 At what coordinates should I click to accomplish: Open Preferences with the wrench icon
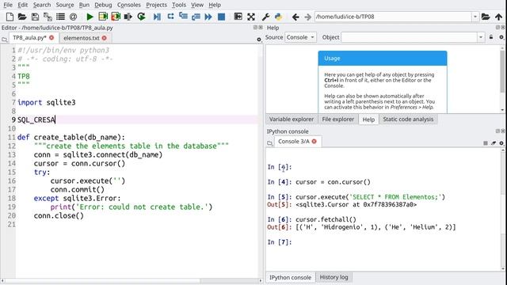pos(265,17)
